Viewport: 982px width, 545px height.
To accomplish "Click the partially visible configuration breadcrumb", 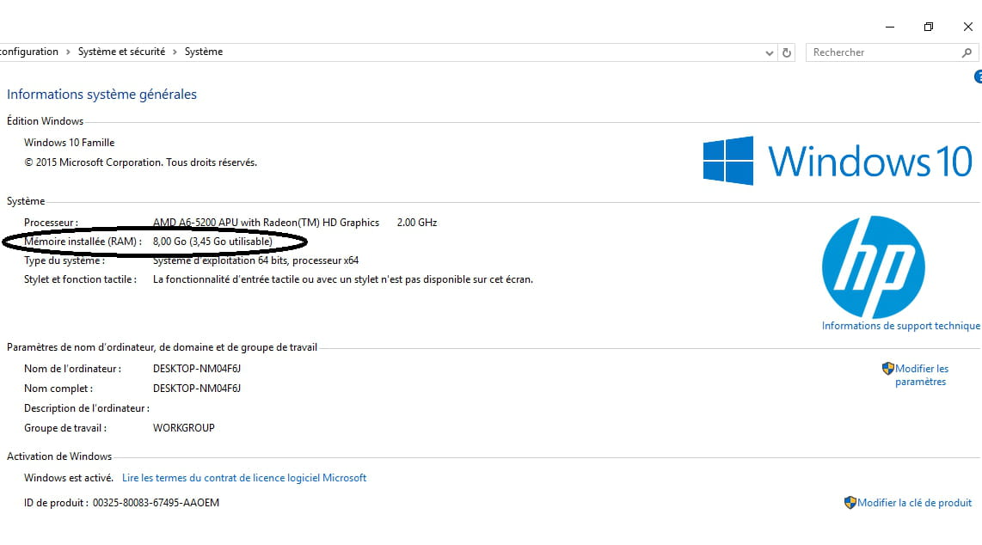I will pos(29,52).
